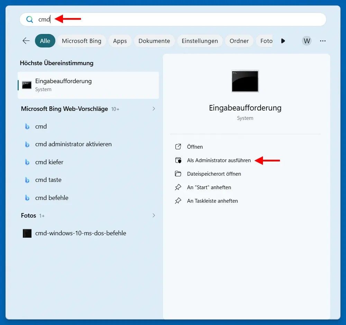Run Eingabeaufforderung as Administrator
Viewport: 346px width, 325px height.
219,160
